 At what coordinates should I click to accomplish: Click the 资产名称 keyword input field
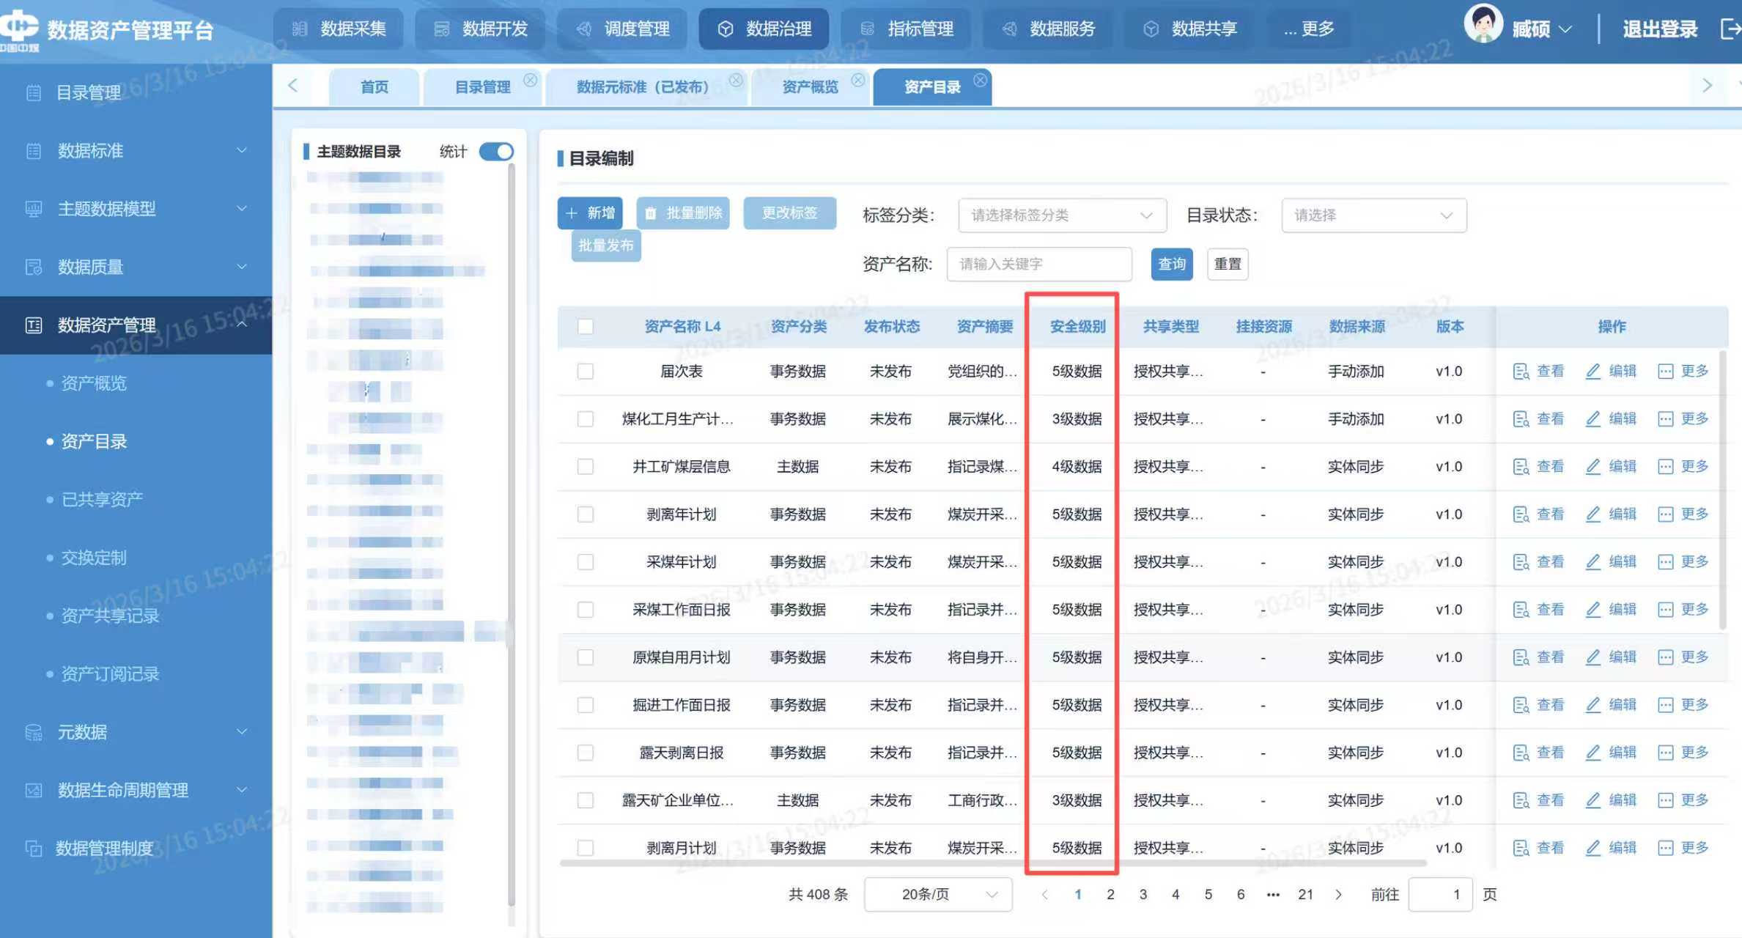pos(1038,264)
